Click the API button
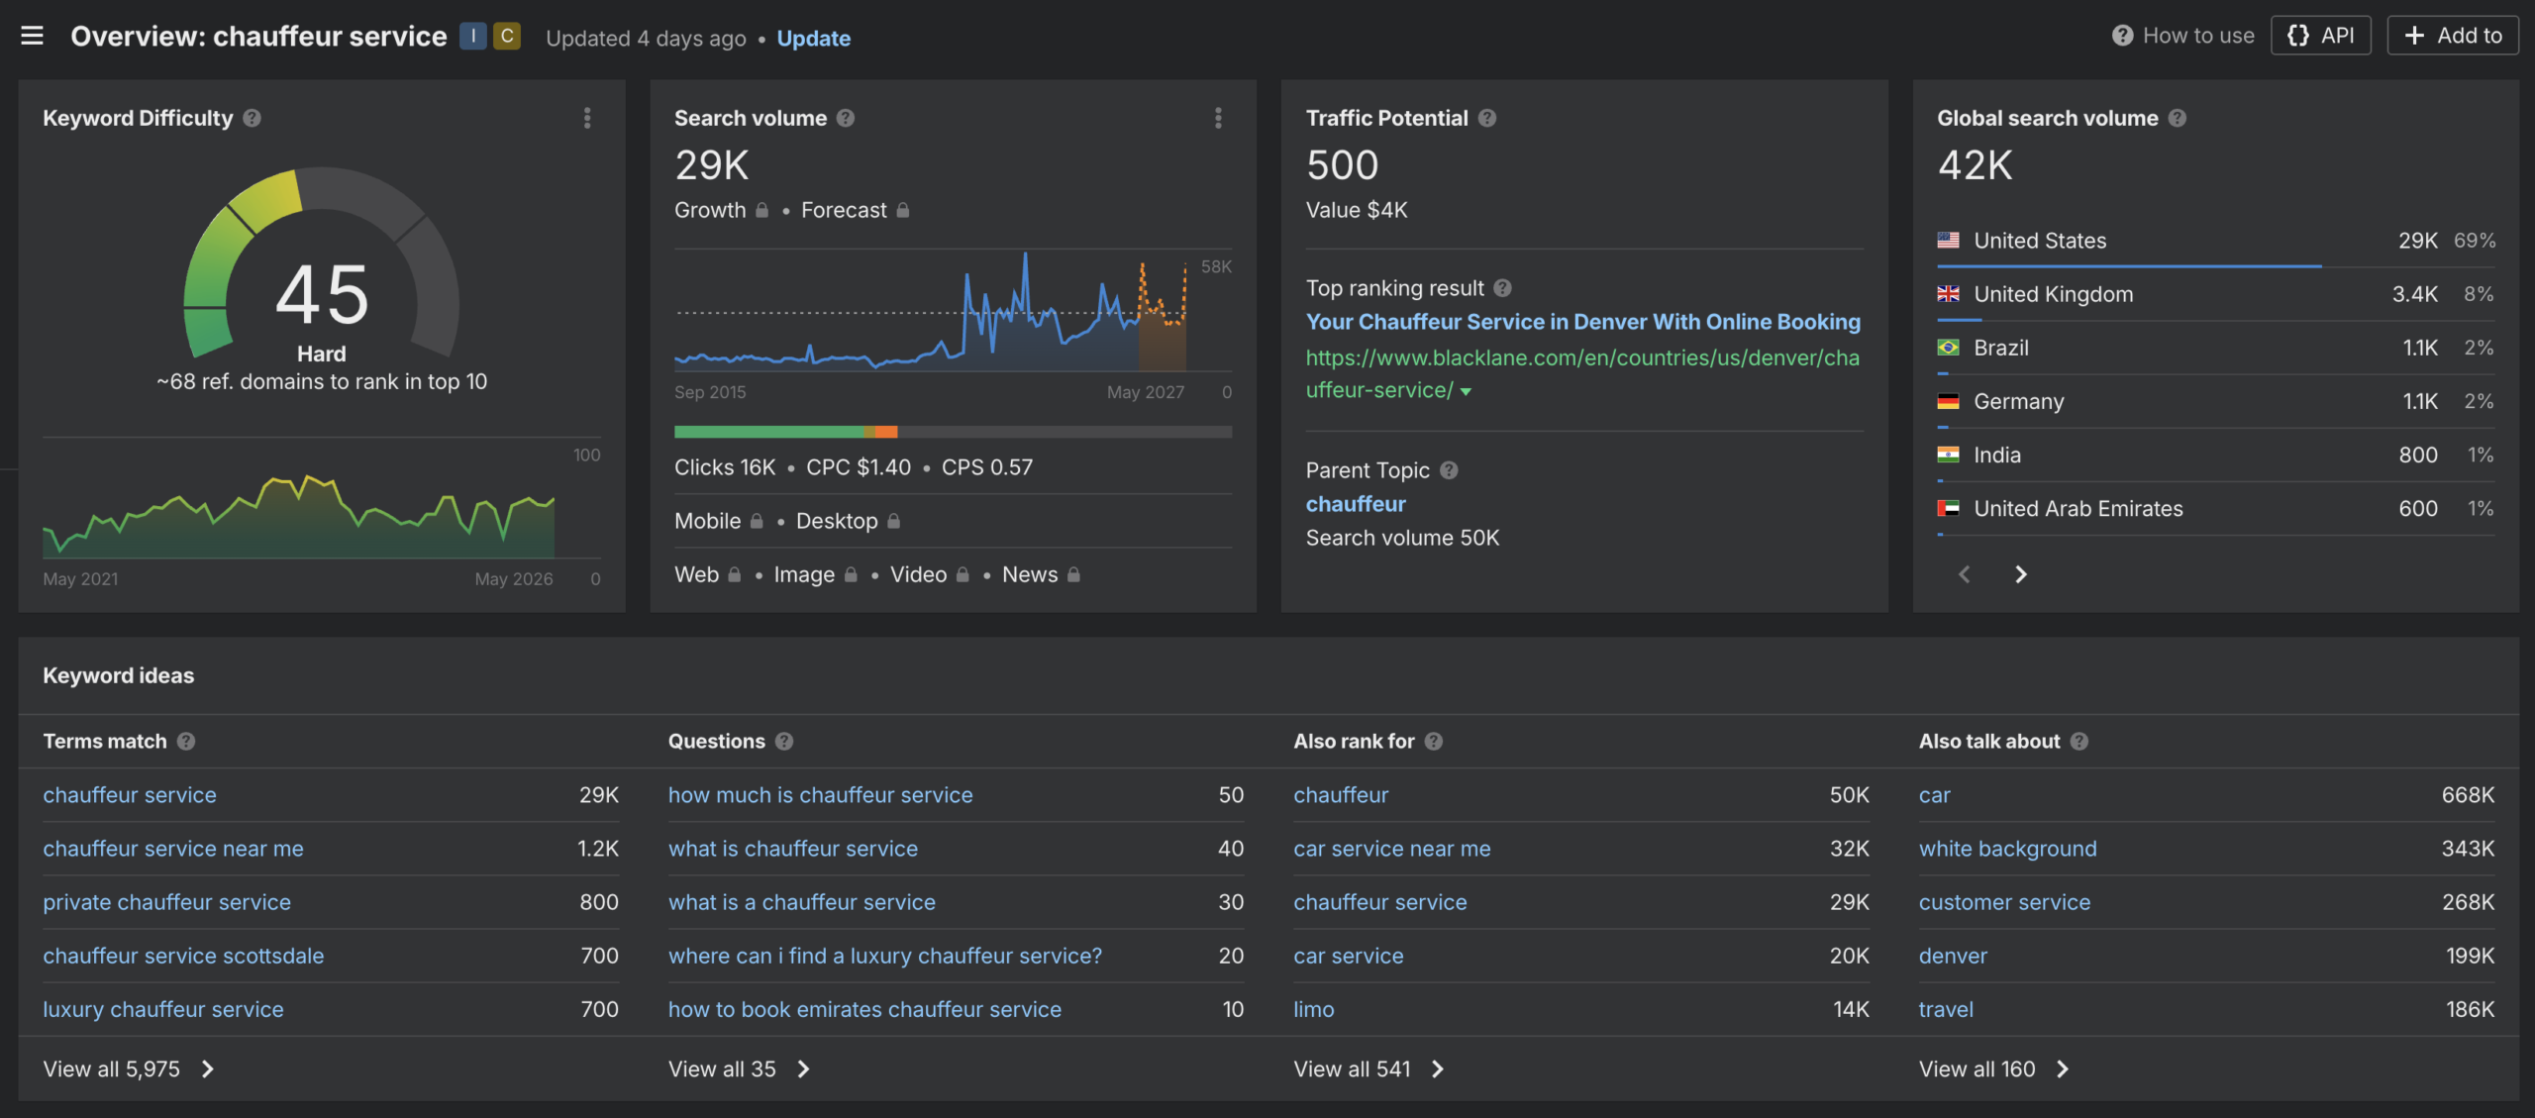This screenshot has height=1118, width=2535. 2320,36
